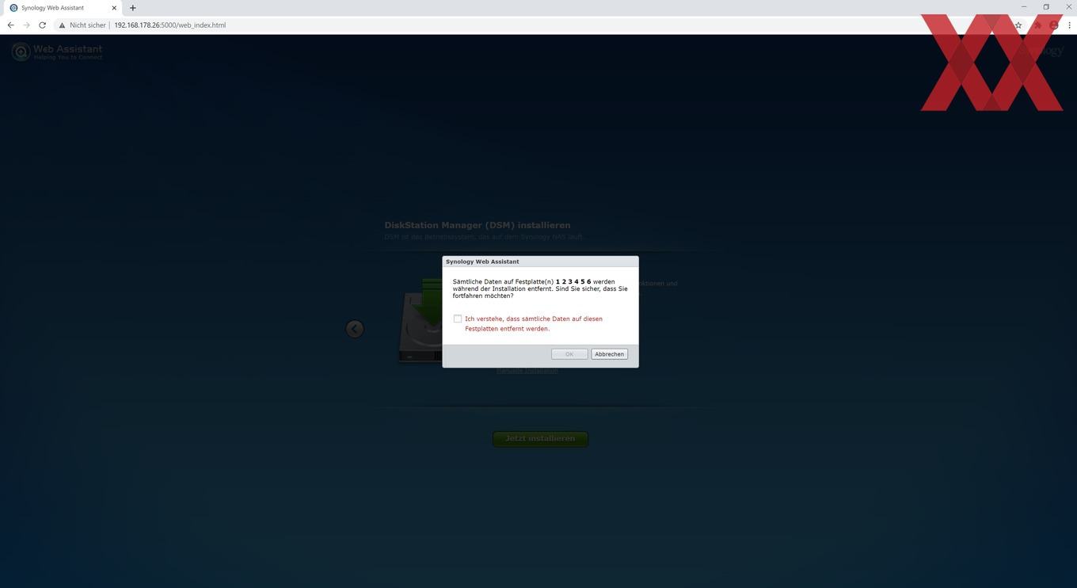The width and height of the screenshot is (1077, 588).
Task: Open a new tab with the plus button
Action: pyautogui.click(x=132, y=8)
